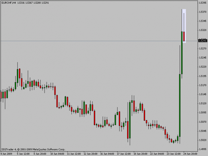
Task: Click the current price label 1.5291
Action: point(203,41)
